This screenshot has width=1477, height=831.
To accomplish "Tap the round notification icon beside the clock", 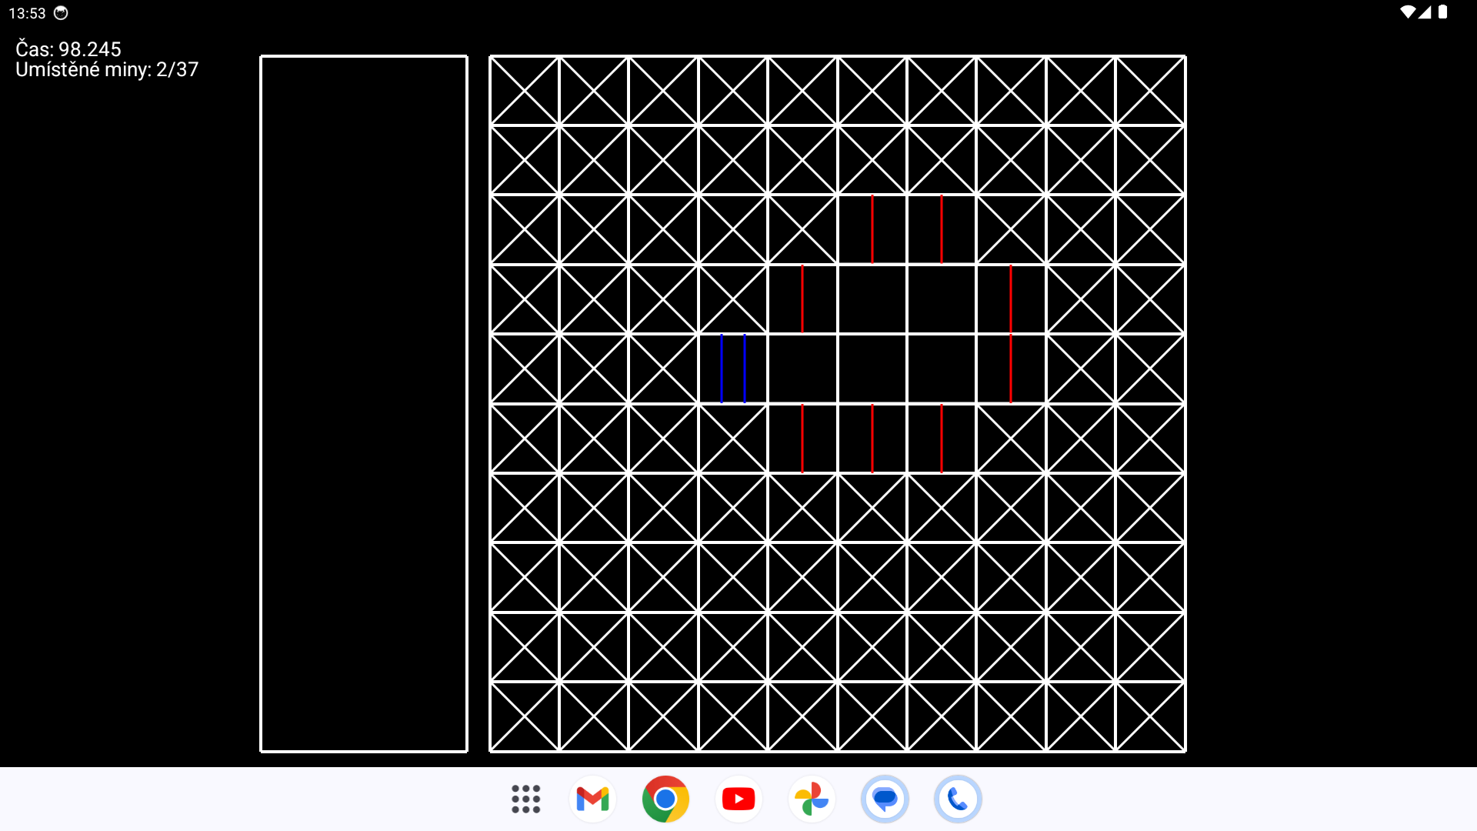I will 61,13.
